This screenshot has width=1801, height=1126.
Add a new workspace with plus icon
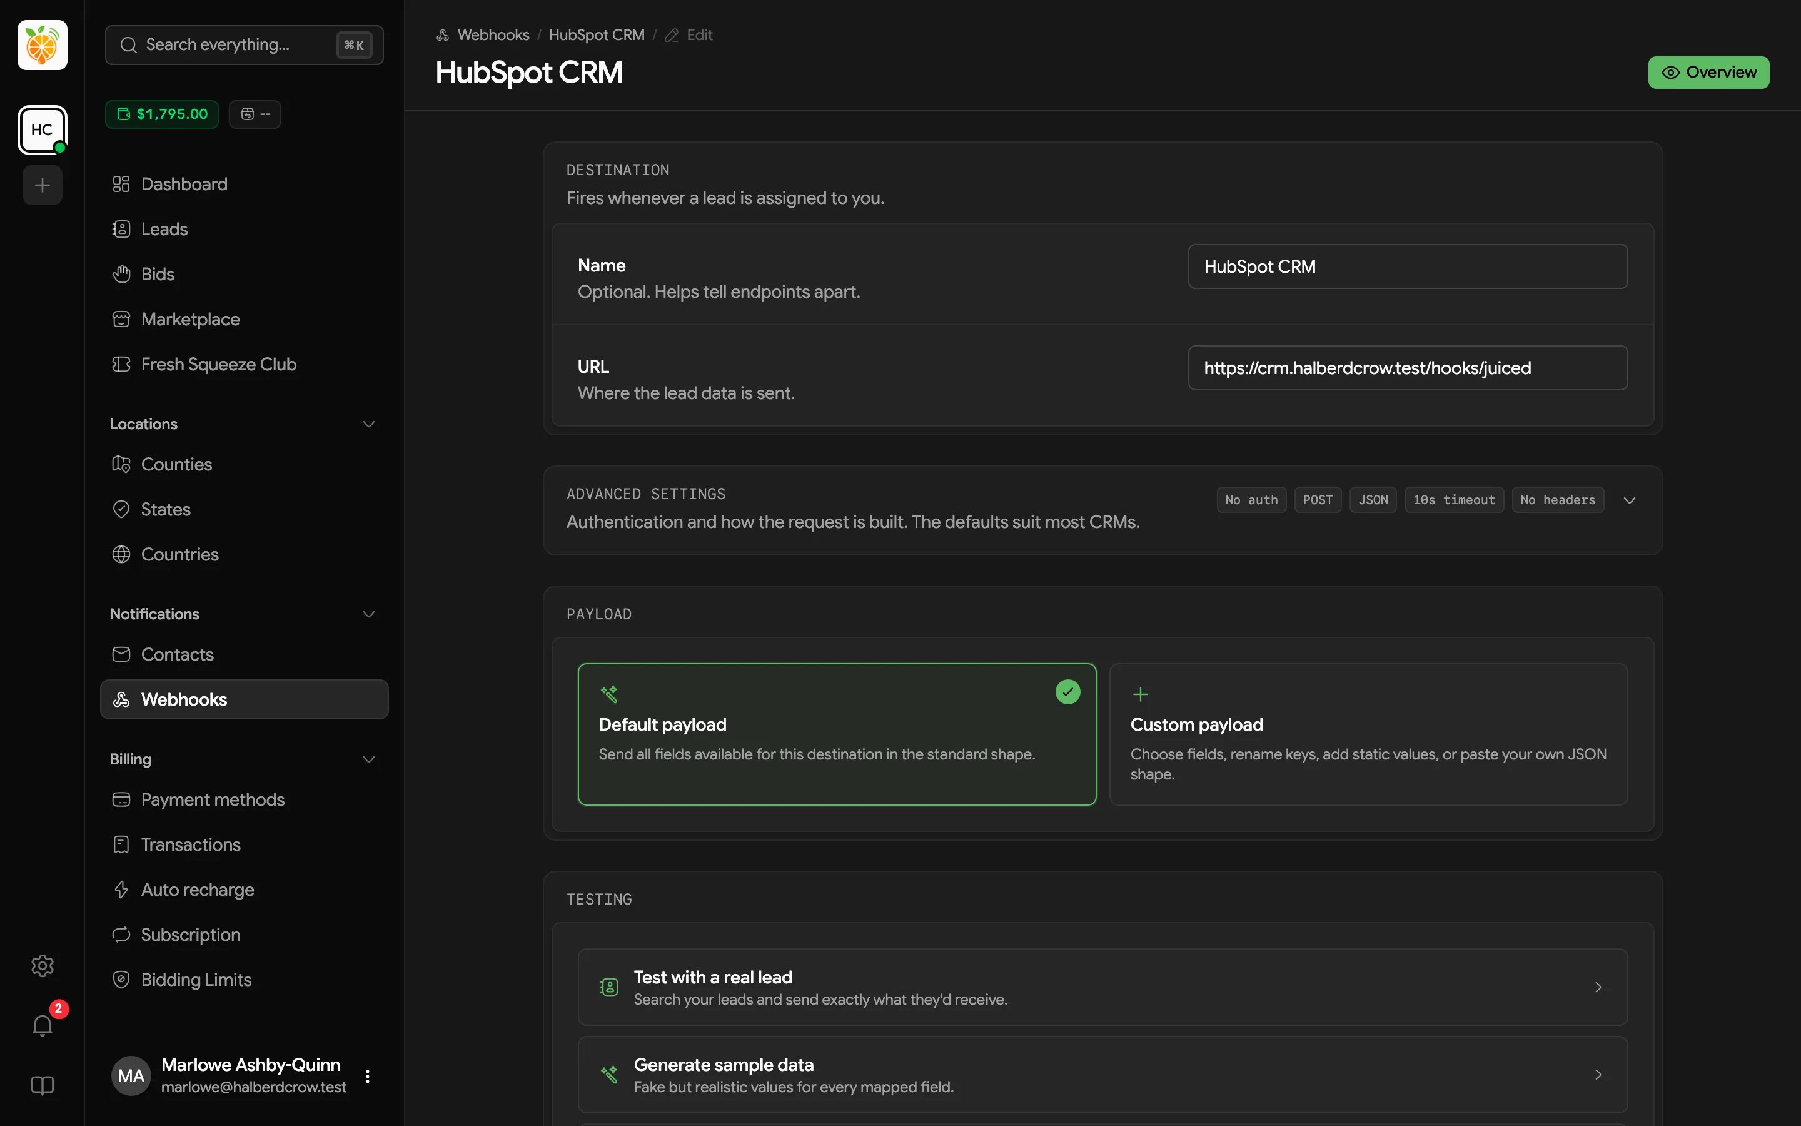point(42,185)
